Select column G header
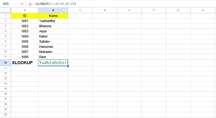Viewport: 216px width, 118px height. pos(178,10)
